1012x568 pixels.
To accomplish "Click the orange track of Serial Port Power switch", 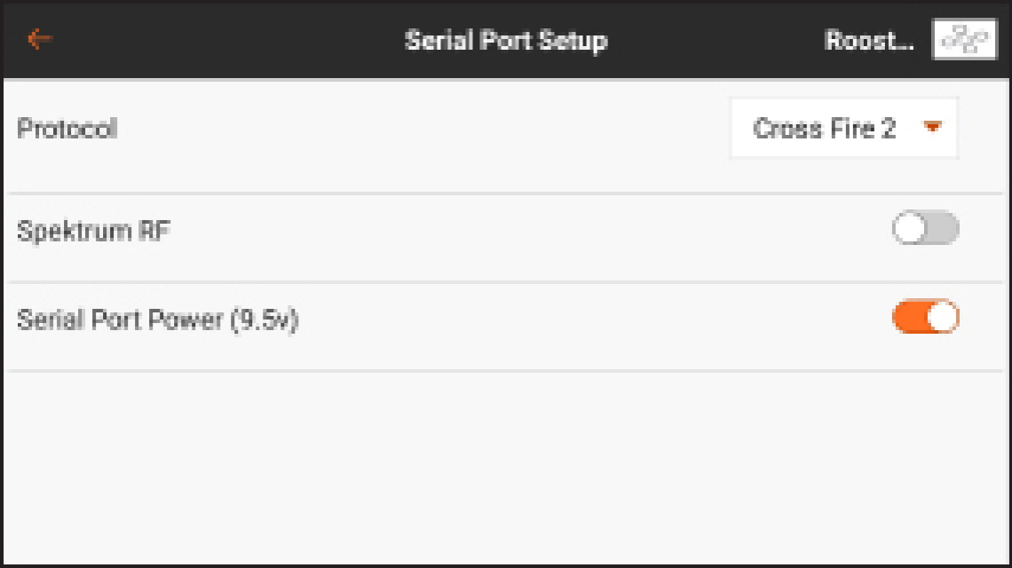I will tap(907, 317).
